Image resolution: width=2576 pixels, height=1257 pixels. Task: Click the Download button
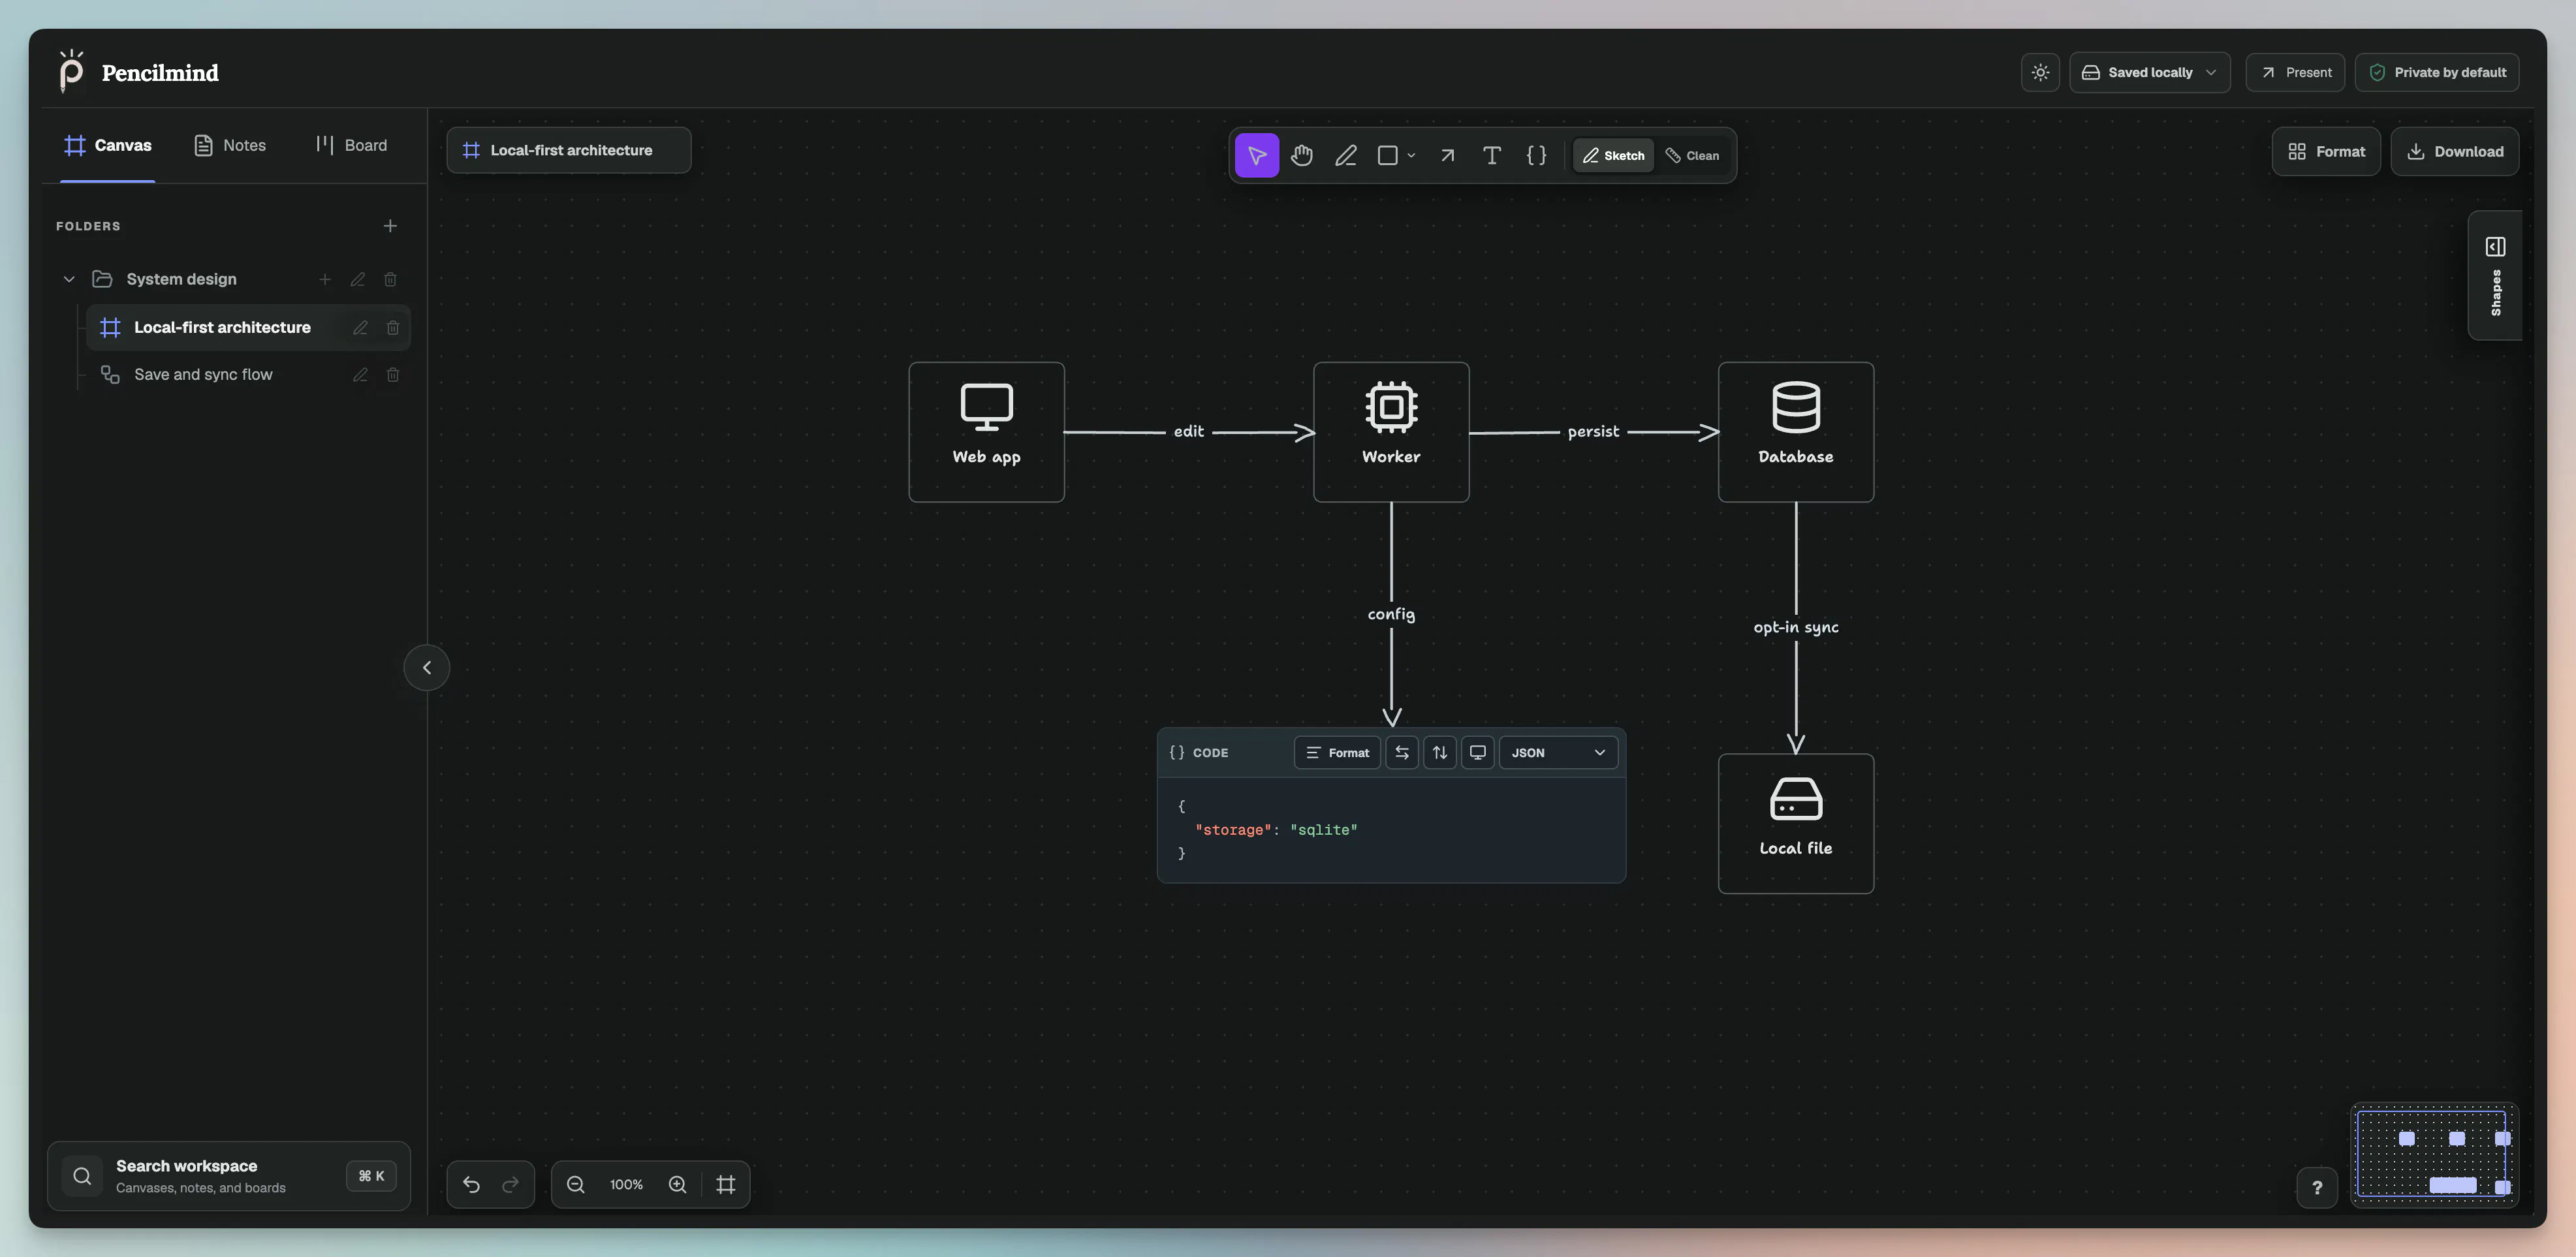pyautogui.click(x=2455, y=151)
